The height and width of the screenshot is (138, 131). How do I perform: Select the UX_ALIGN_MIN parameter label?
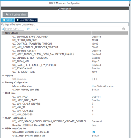point(21,61)
